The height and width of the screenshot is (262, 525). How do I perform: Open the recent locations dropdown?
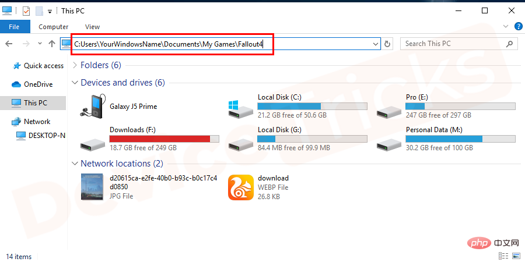tap(40, 44)
